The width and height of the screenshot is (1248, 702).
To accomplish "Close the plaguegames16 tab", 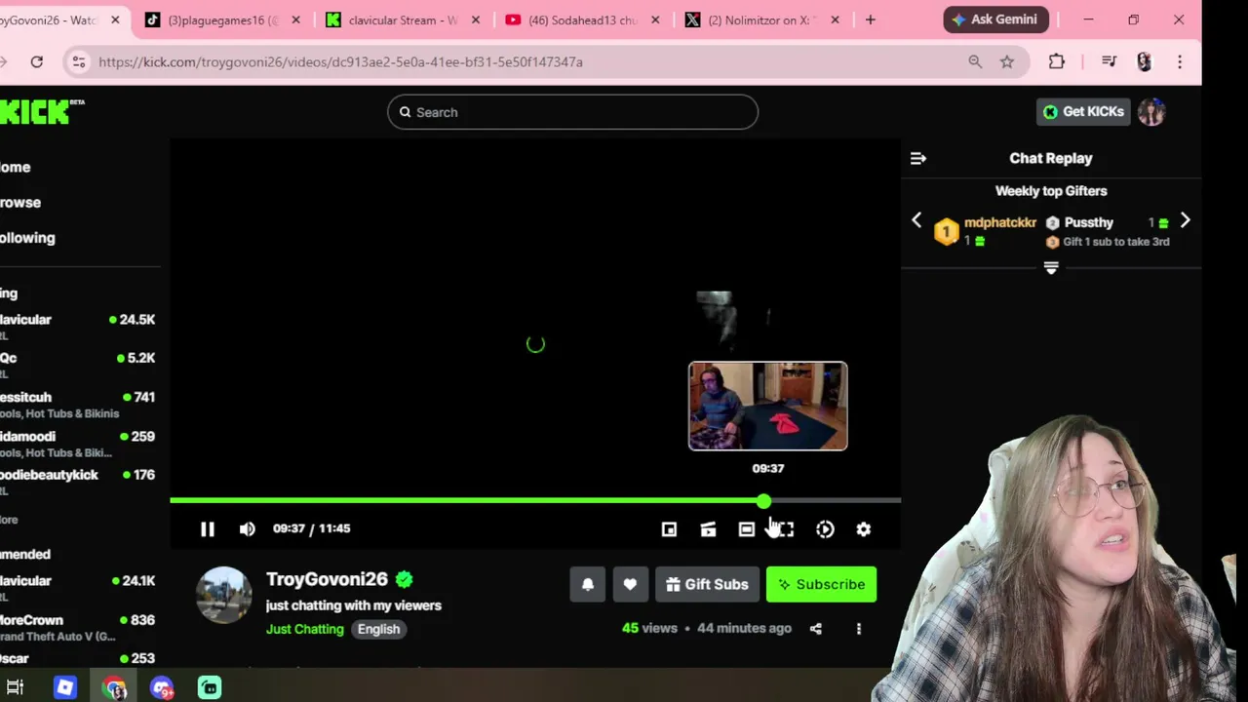I will coord(296,19).
